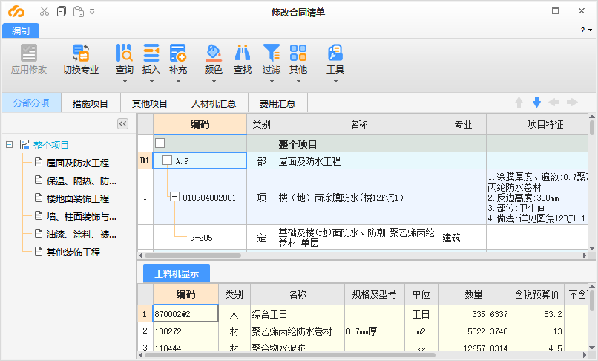The image size is (598, 361).
Task: Open the 人材机汇总 tab
Action: tap(213, 103)
